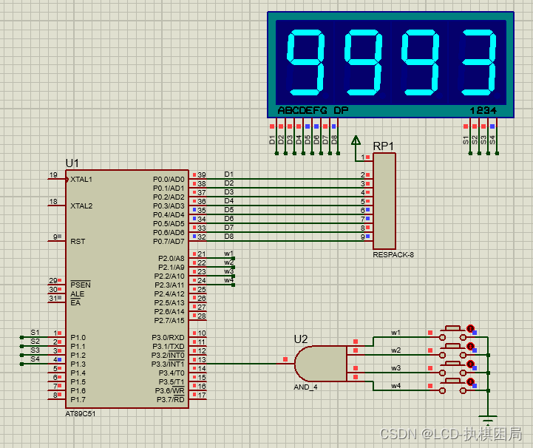Screen dimensions: 533x448
Task: Click the U2 reference label
Action: pos(300,339)
